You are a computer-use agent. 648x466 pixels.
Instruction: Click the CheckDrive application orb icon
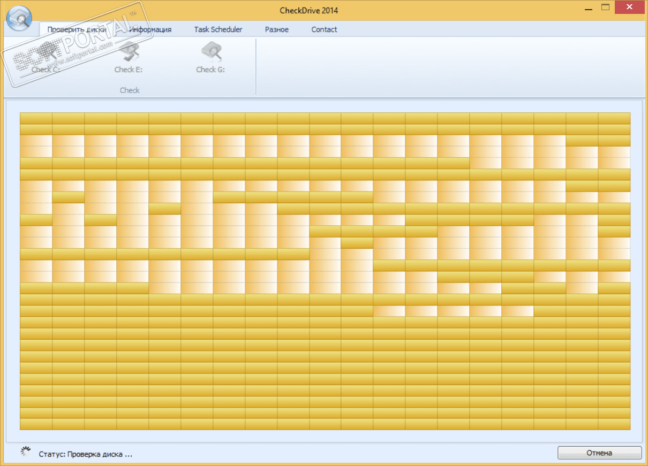19,18
